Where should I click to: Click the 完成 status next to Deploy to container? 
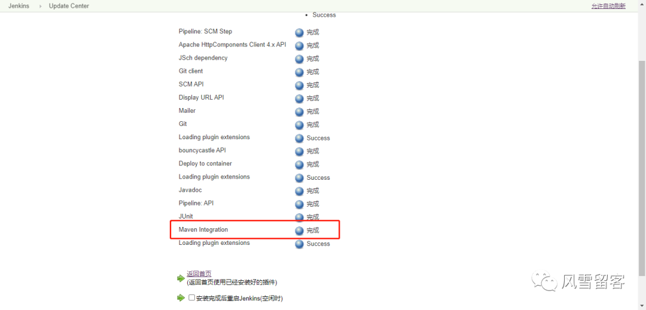pyautogui.click(x=313, y=164)
